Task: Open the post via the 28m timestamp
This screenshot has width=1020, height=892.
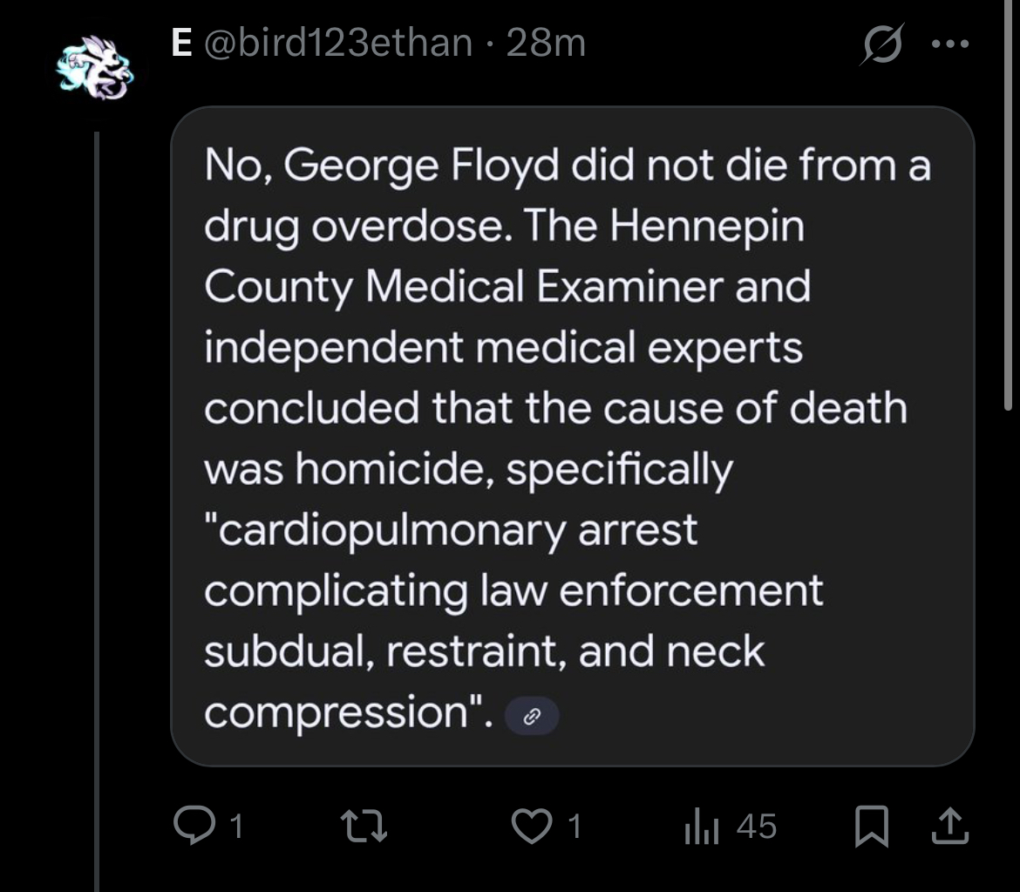Action: pyautogui.click(x=546, y=43)
